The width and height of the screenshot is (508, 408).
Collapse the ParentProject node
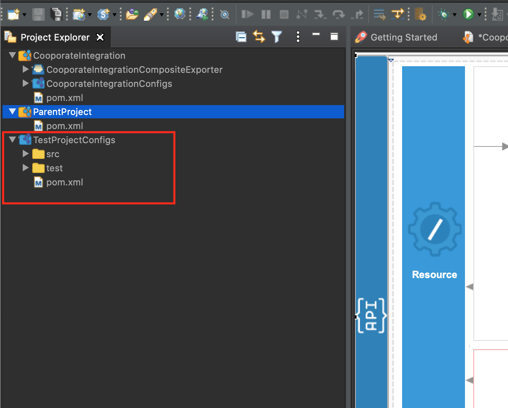click(12, 112)
